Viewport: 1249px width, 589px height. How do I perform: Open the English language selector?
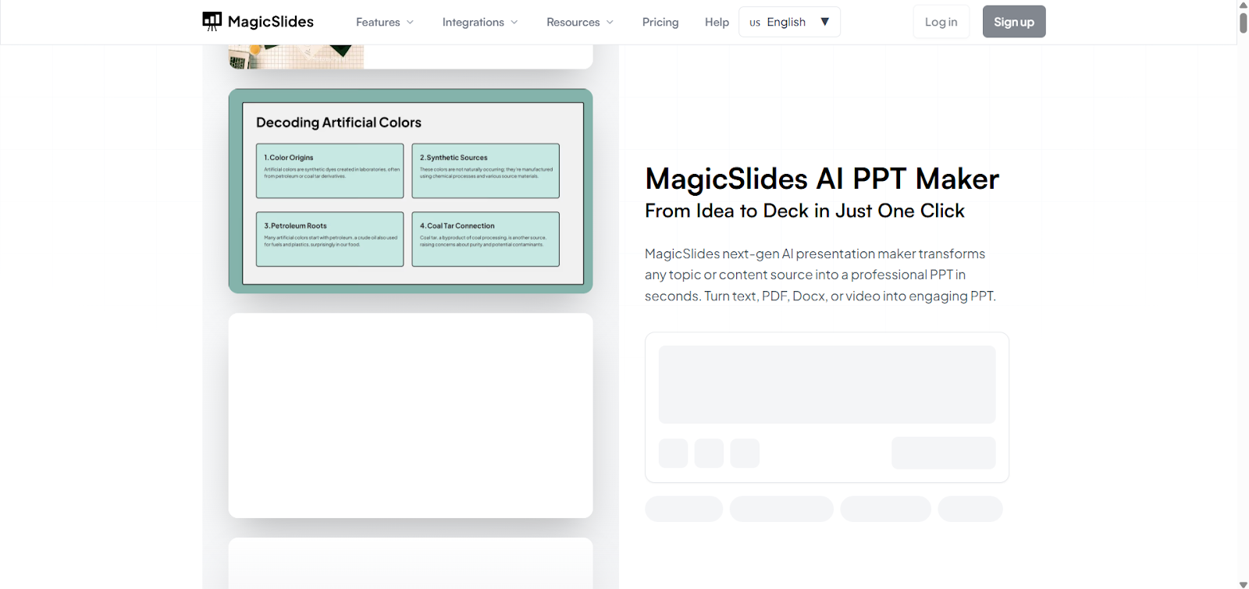[x=789, y=22]
